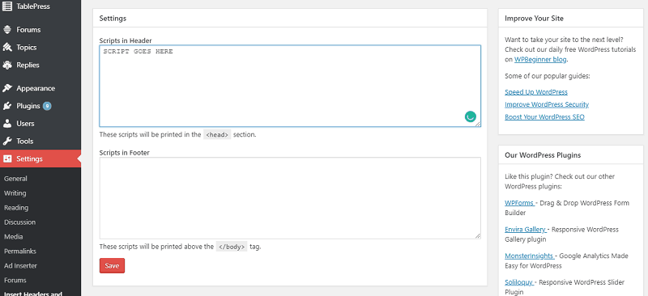Click the Plugins plug icon
Screen dimensions: 648x296
click(7, 106)
